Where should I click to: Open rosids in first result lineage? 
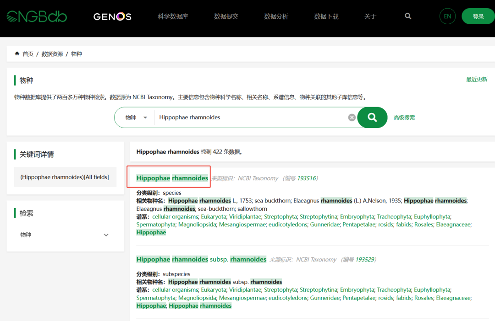386,225
